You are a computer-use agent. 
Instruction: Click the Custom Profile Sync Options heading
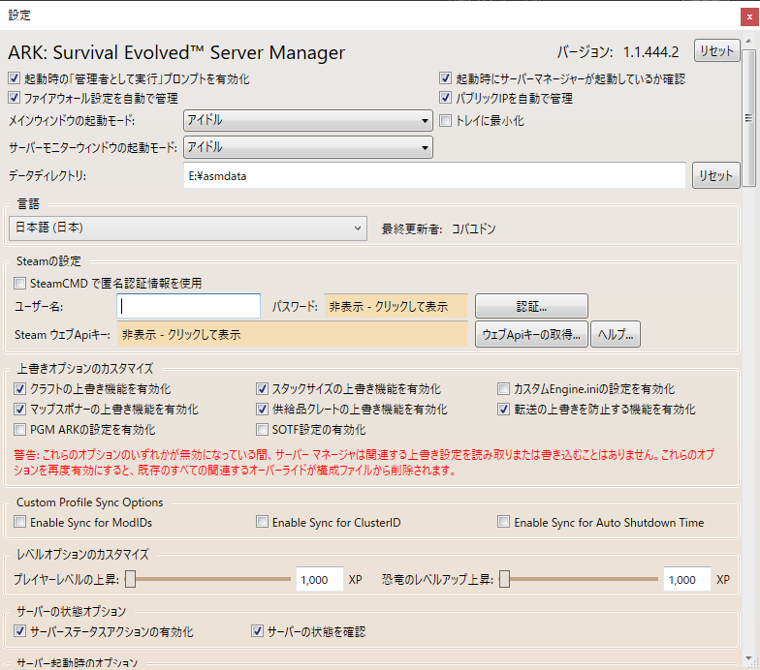(x=89, y=502)
